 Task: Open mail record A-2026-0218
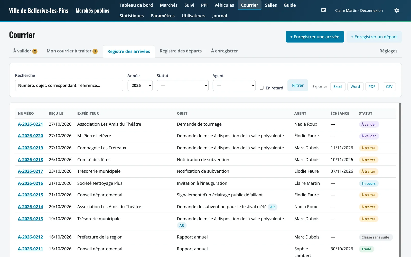pyautogui.click(x=30, y=160)
